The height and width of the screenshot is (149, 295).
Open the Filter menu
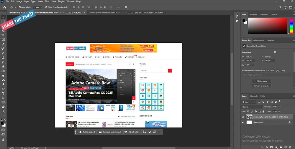pyautogui.click(x=47, y=1)
